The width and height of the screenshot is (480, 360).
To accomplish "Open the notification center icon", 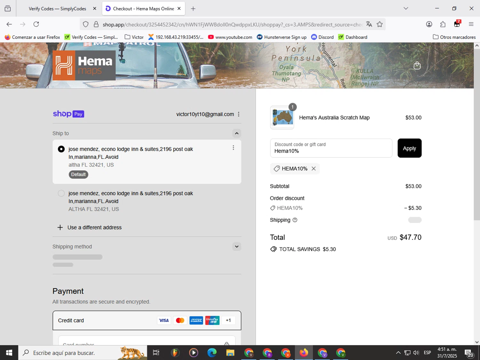I will (469, 353).
